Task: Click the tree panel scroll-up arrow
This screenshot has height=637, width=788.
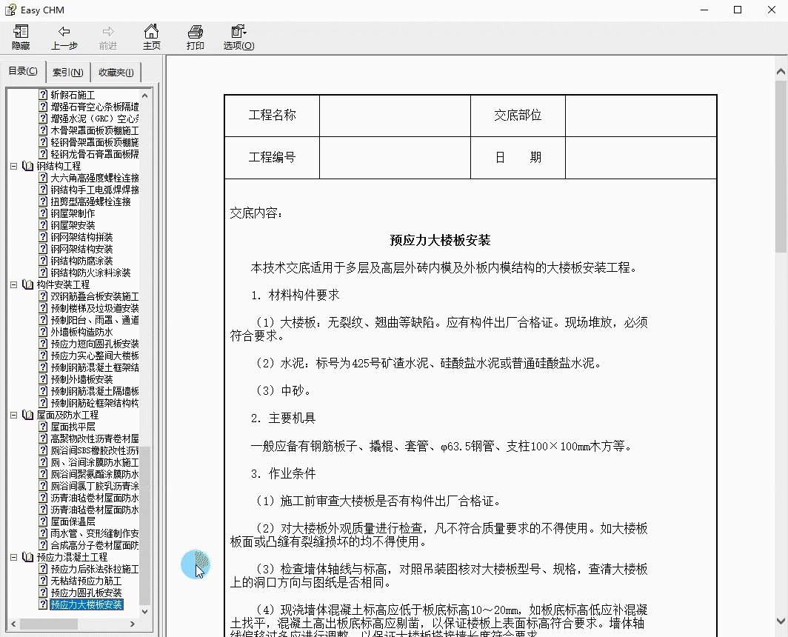Action: 144,95
